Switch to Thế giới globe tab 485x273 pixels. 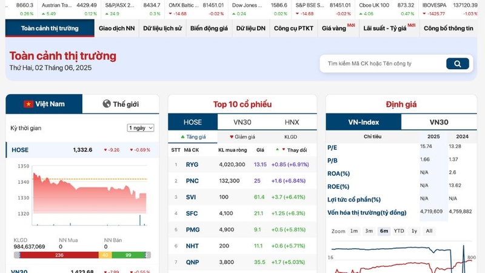click(121, 104)
